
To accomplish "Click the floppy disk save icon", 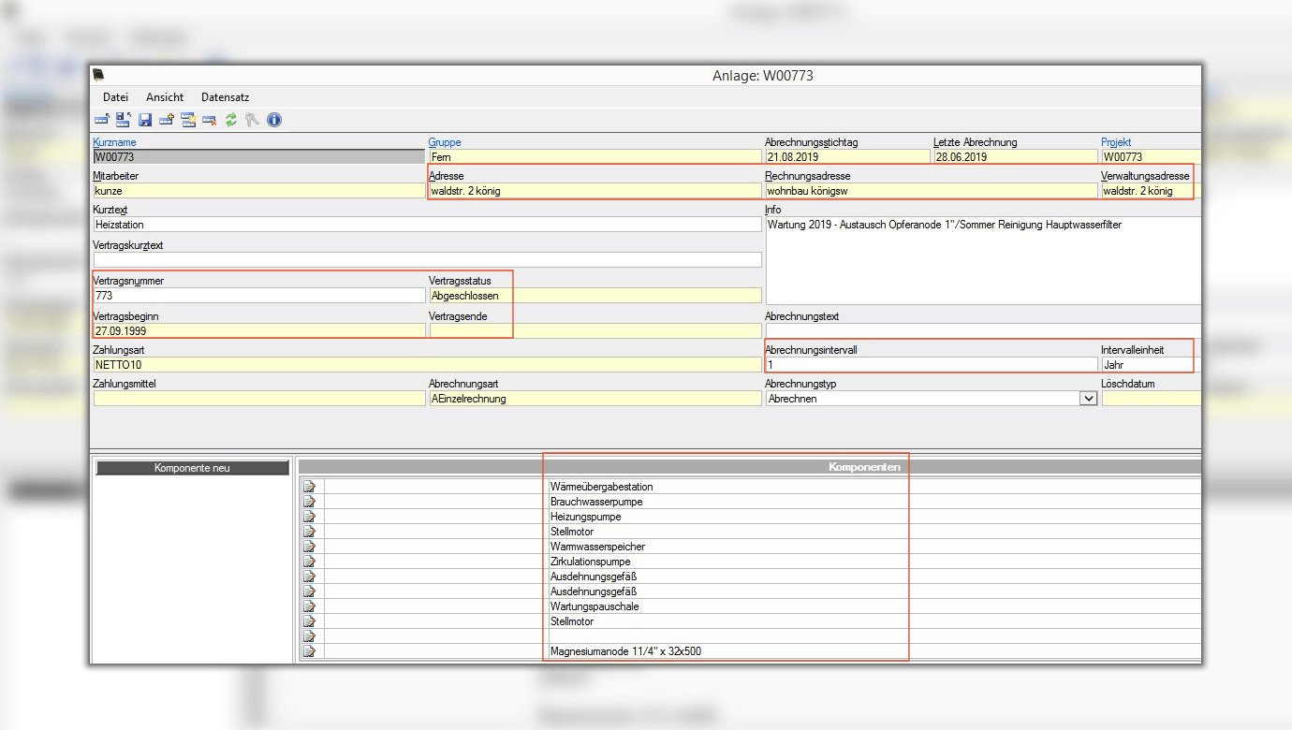I will coord(145,120).
